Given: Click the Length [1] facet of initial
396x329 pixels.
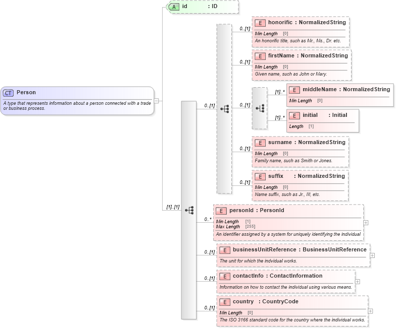Looking at the screenshot, I should pyautogui.click(x=301, y=126).
